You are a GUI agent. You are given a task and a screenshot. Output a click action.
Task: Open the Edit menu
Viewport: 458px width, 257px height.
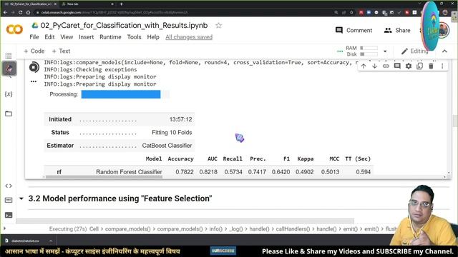click(49, 37)
